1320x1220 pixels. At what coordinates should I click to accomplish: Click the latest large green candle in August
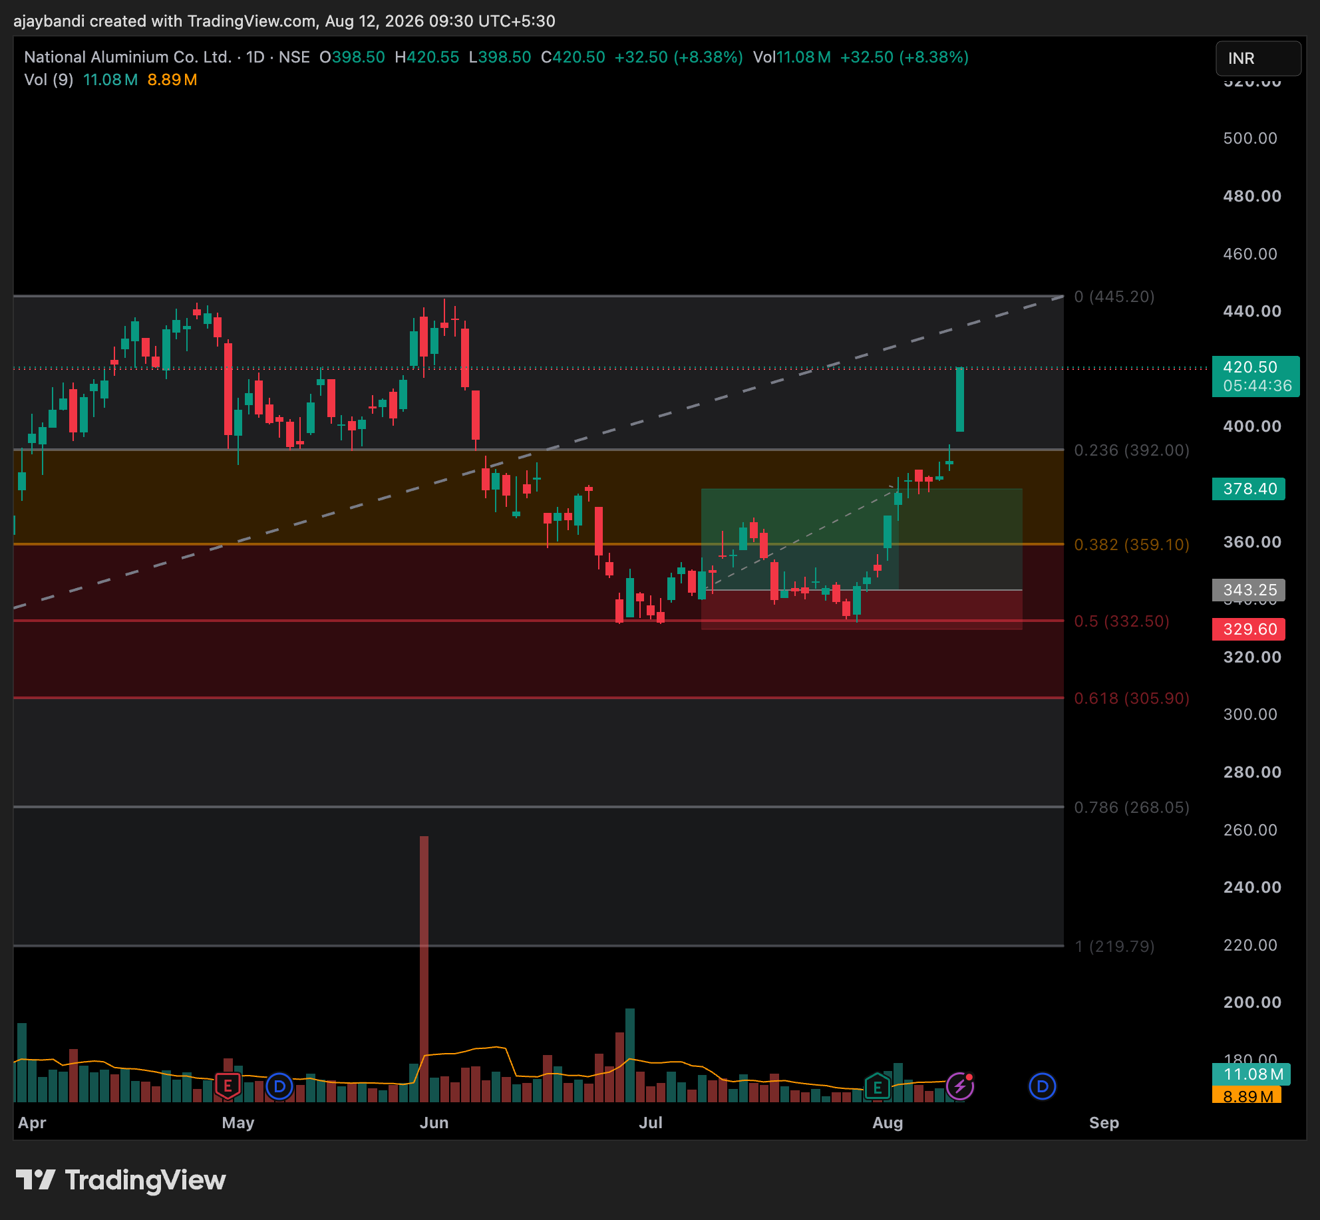(x=960, y=399)
